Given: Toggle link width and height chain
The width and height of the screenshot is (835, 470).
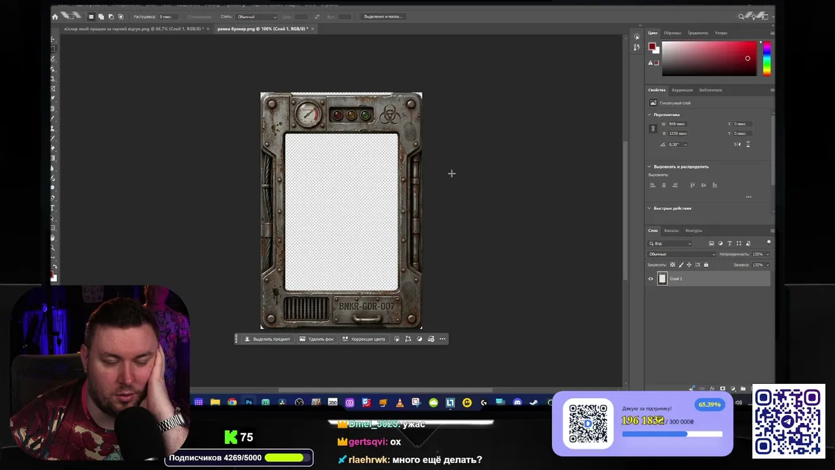Looking at the screenshot, I should point(653,129).
